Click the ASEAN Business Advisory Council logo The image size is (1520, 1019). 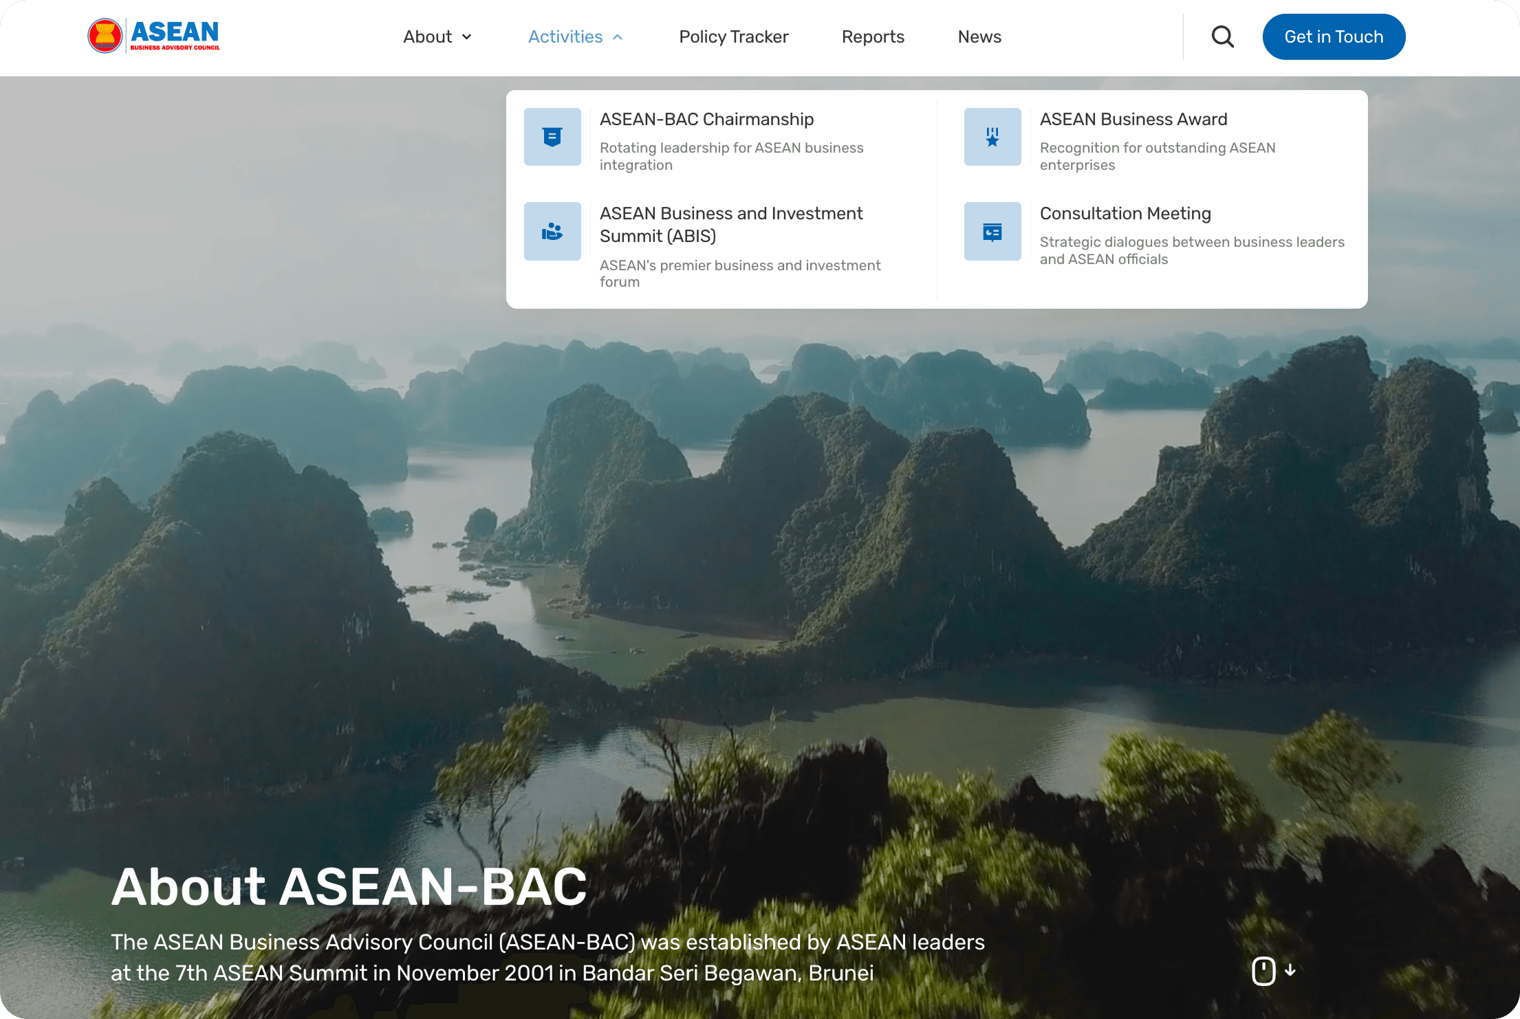coord(154,36)
